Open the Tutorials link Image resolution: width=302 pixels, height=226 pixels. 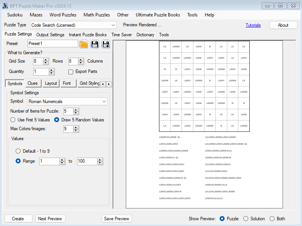253,25
